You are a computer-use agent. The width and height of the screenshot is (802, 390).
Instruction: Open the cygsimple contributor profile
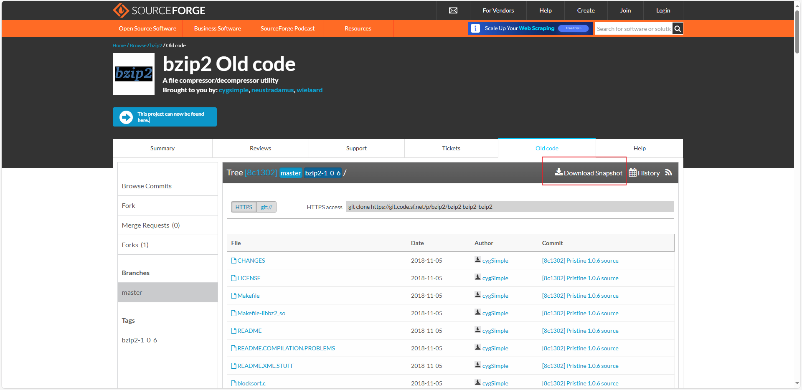[x=233, y=90]
